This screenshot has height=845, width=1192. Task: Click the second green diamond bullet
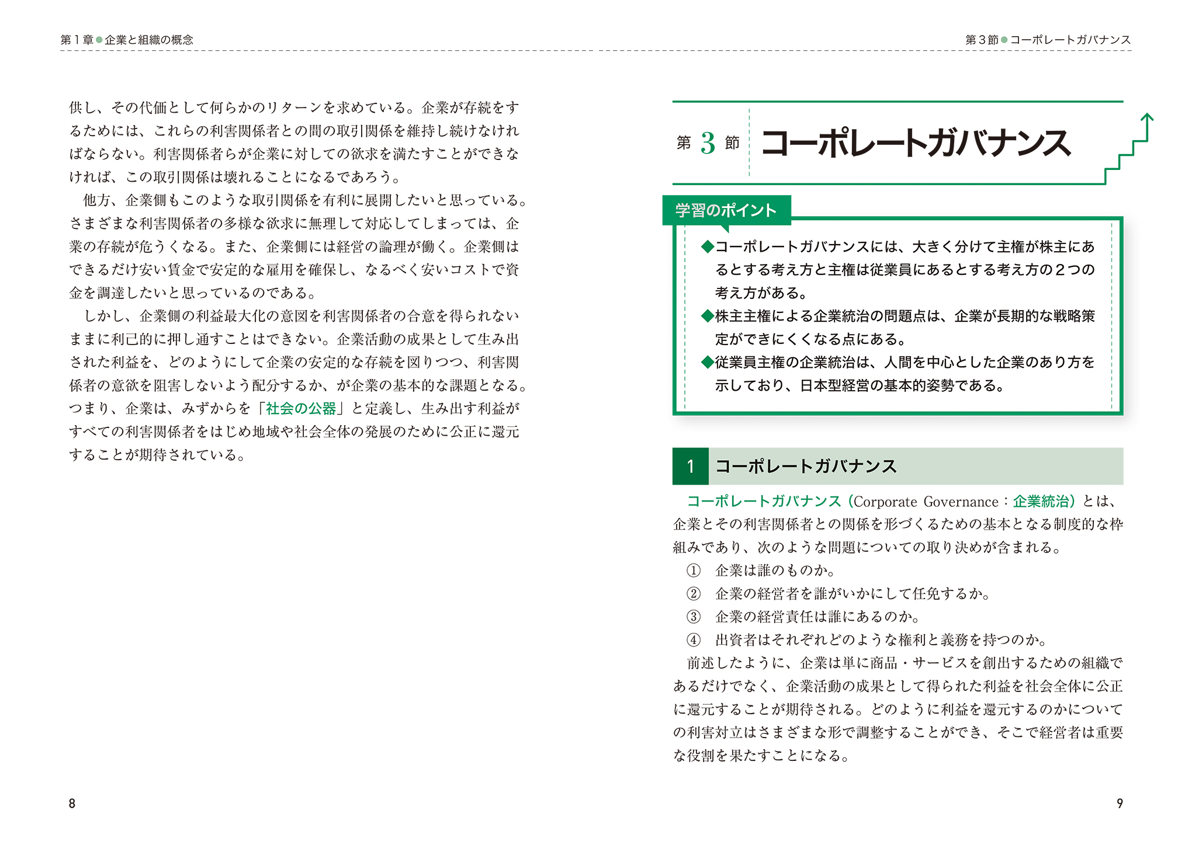(x=707, y=316)
